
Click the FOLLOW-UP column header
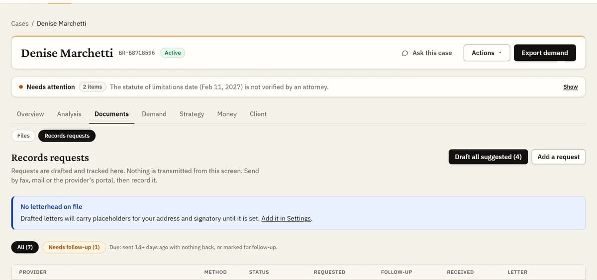coord(397,272)
